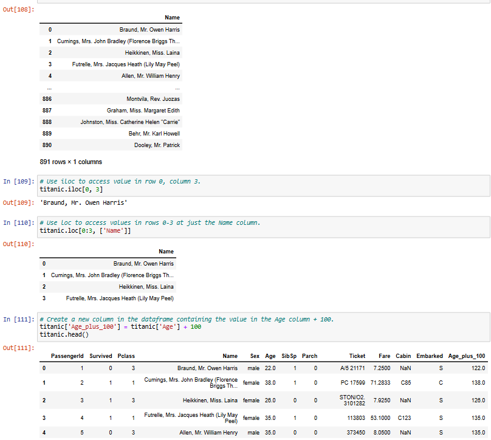Click the In [110] prompt label
Viewport: 491px width, 440px height.
tap(18, 223)
